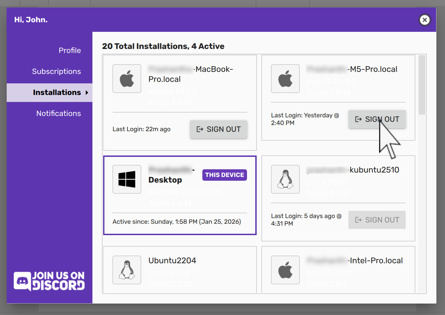Sign out of M5-Pro.local device
This screenshot has height=315, width=445.
(377, 119)
